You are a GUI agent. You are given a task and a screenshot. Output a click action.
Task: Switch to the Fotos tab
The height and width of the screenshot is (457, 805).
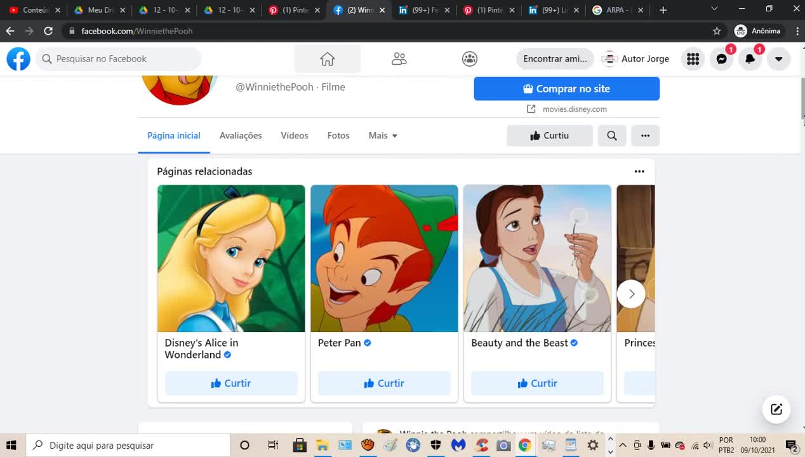pyautogui.click(x=338, y=135)
